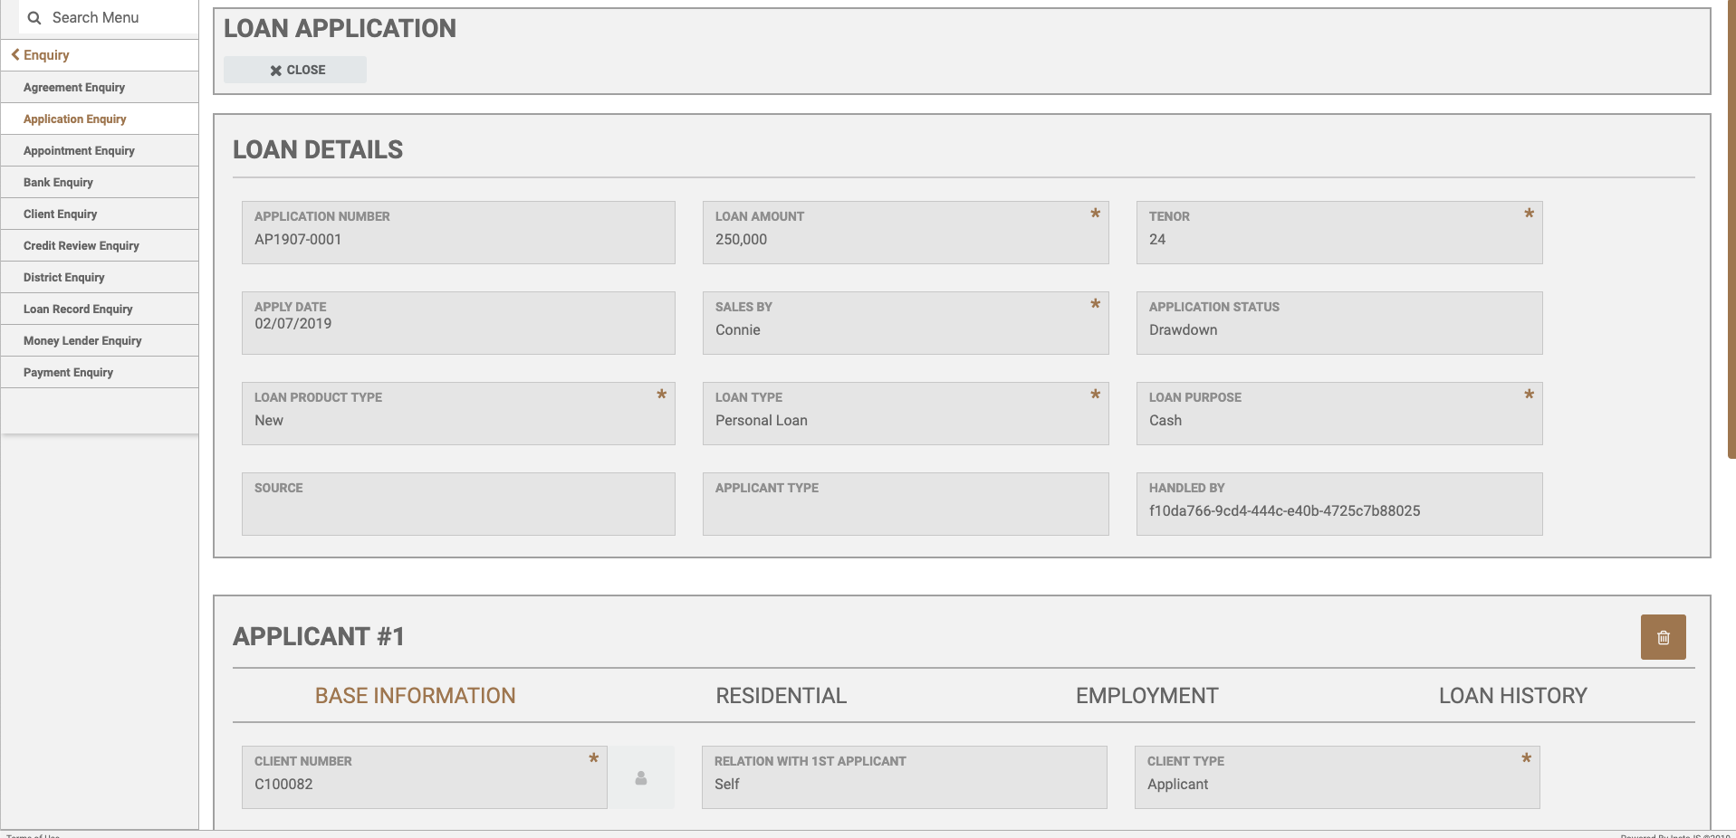Click the search magnifier icon
1736x838 pixels.
34,18
